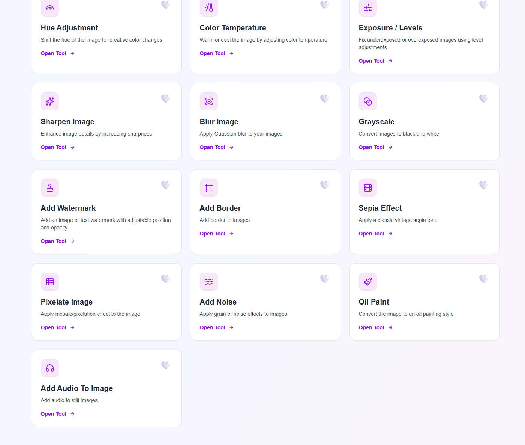The width and height of the screenshot is (525, 445).
Task: Select the Sepia Effect card title
Action: pyautogui.click(x=380, y=208)
